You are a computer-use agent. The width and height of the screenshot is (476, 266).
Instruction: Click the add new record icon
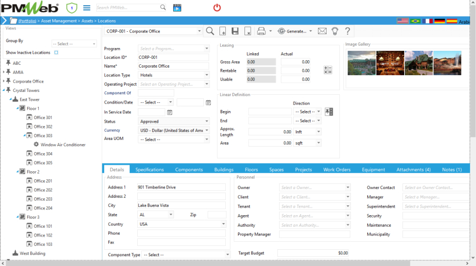[222, 31]
